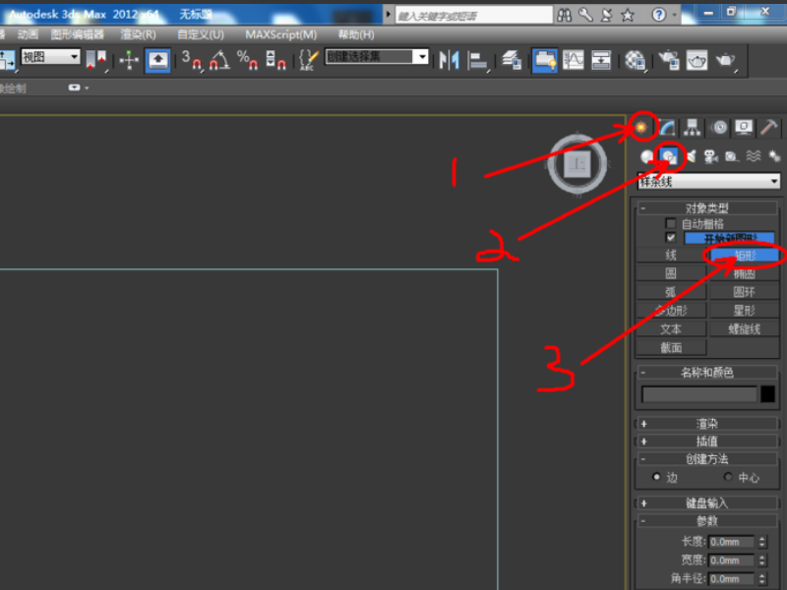
Task: Uncheck the 开始新图形 checkbox
Action: (x=671, y=237)
